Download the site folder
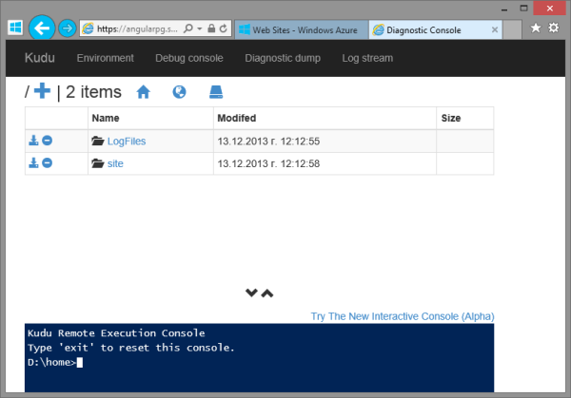 click(33, 162)
